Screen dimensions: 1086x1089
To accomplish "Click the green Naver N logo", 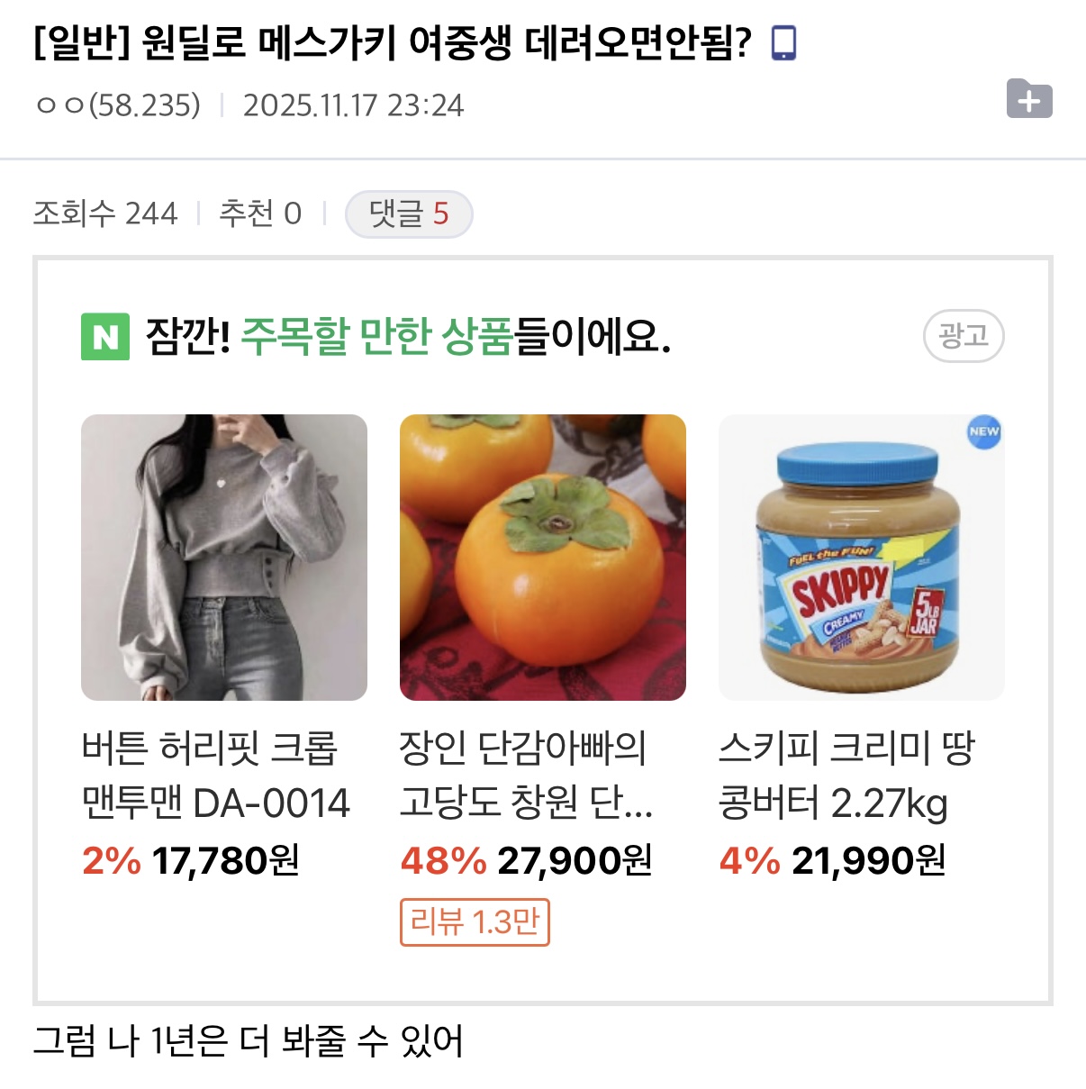I will 105,337.
